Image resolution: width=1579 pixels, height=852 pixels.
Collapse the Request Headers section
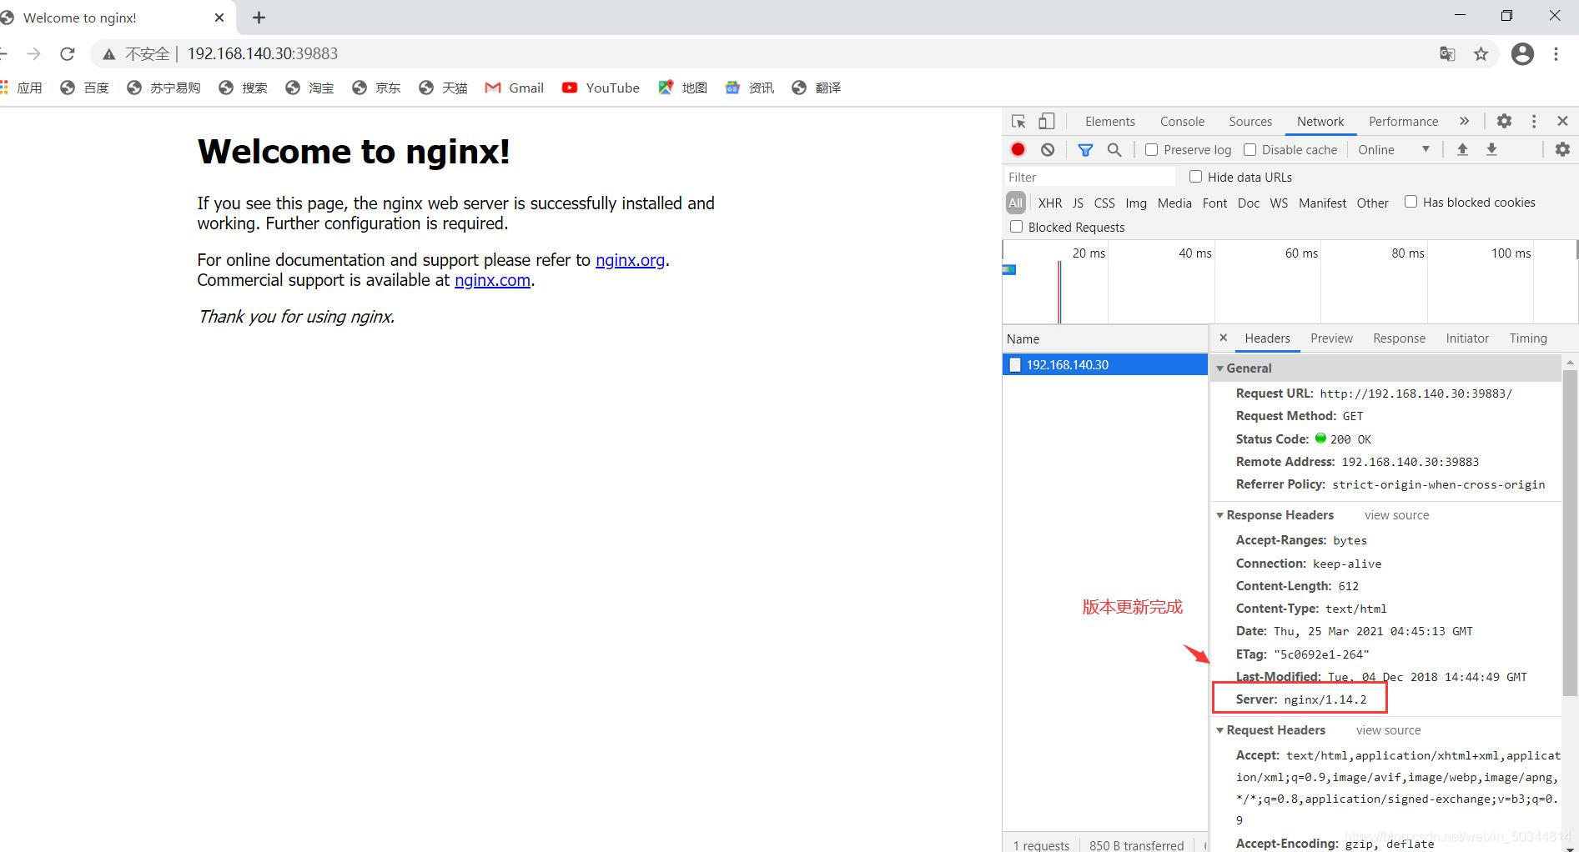click(1219, 730)
